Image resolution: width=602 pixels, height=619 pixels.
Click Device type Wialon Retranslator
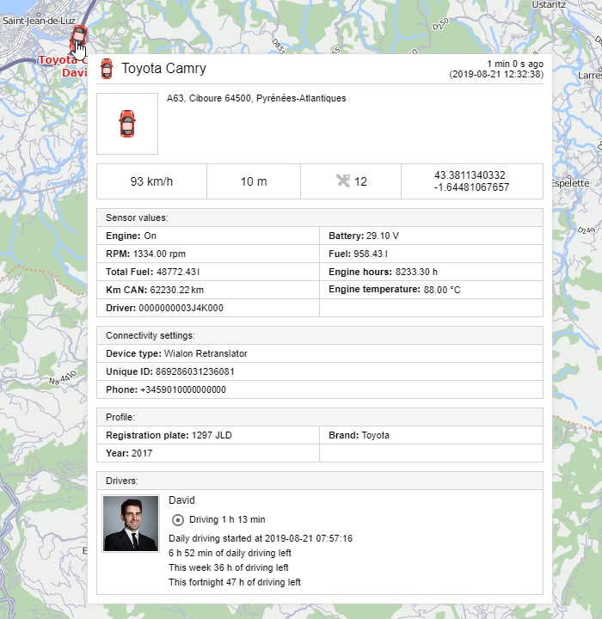[320, 353]
